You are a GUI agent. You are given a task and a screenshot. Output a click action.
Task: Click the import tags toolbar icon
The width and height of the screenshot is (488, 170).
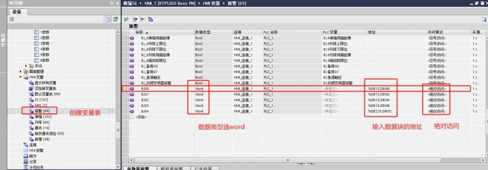point(142,19)
